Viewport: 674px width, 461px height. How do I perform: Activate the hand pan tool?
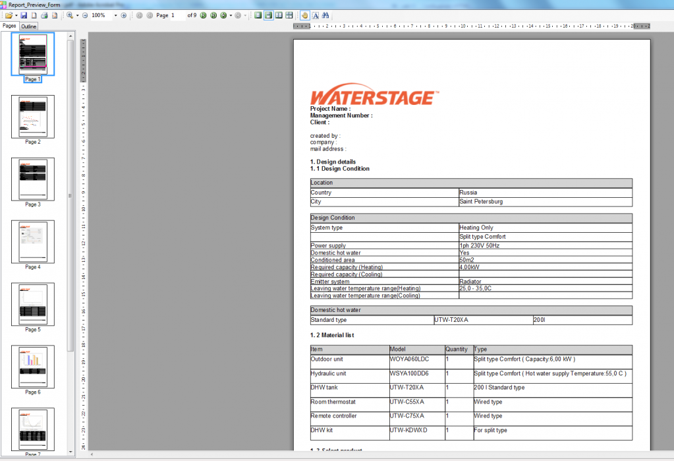(x=304, y=15)
